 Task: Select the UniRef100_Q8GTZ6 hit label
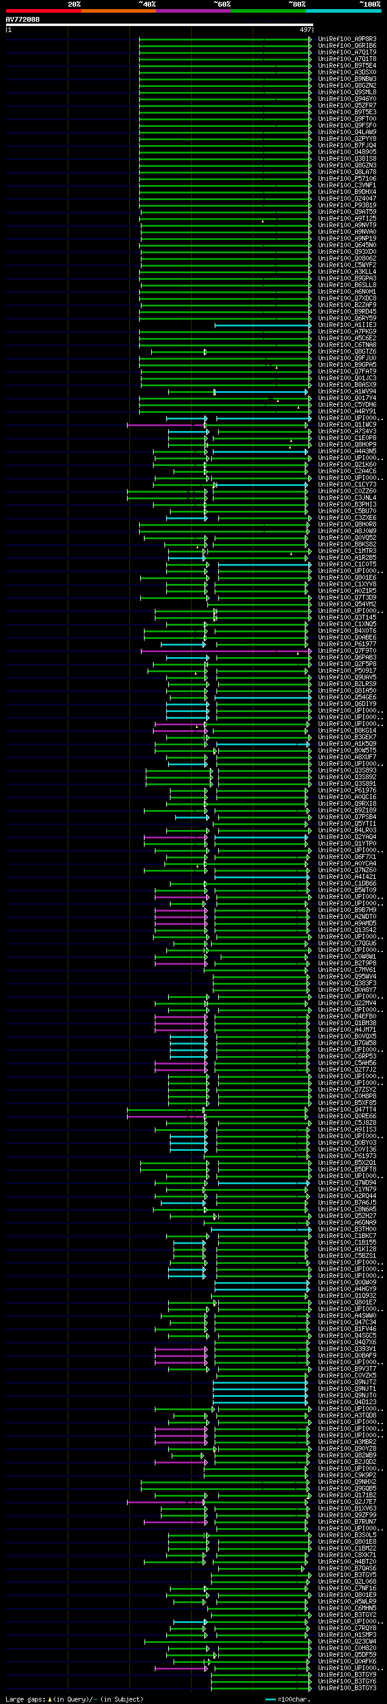click(x=347, y=351)
